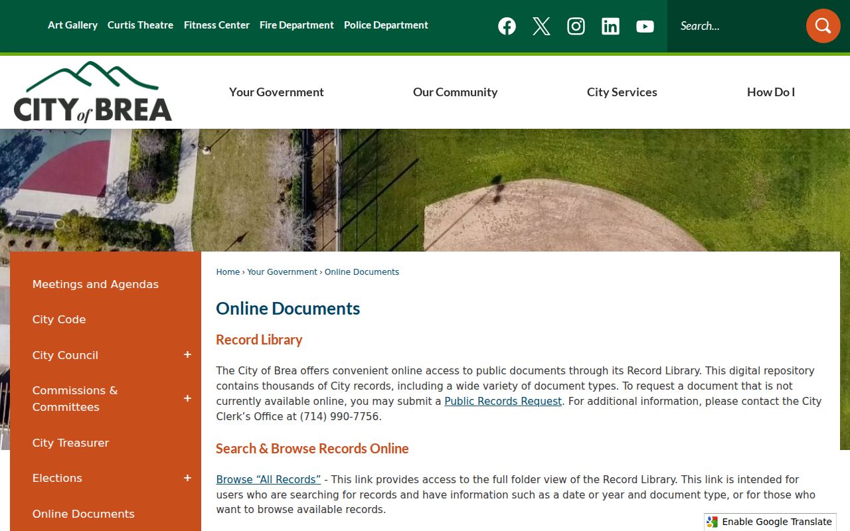Open the City Services menu
850x531 pixels.
coord(622,92)
